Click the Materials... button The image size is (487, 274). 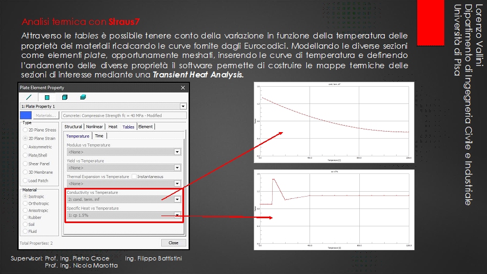[46, 115]
